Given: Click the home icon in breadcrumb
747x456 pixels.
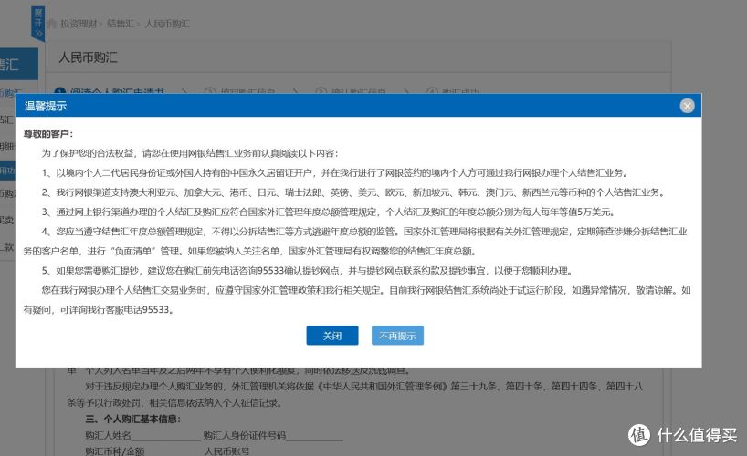Looking at the screenshot, I should coord(52,23).
